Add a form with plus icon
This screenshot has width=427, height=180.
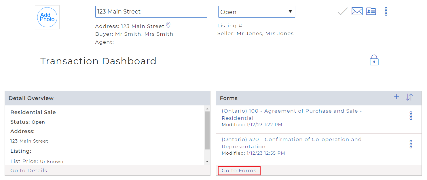click(396, 97)
